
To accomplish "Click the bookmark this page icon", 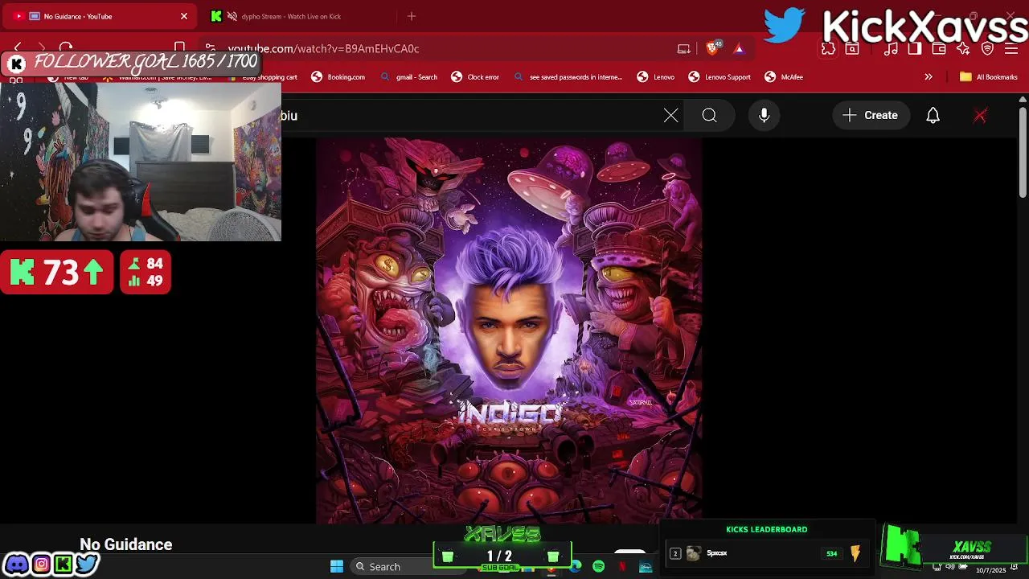I will click(180, 48).
